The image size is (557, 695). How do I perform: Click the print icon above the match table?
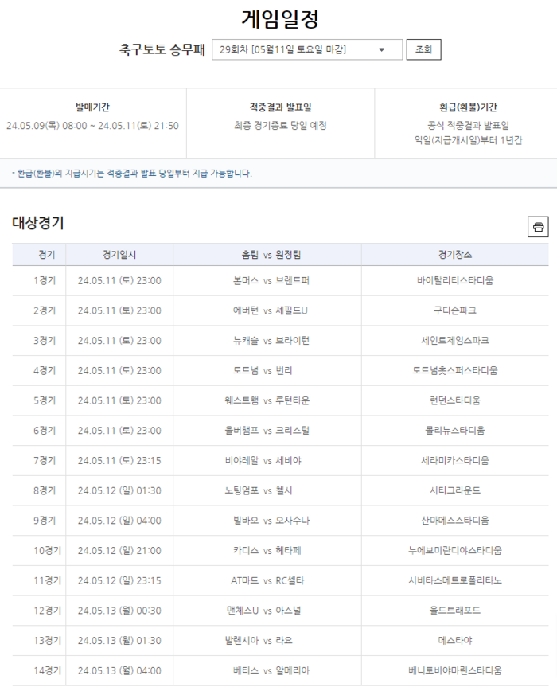pos(538,227)
